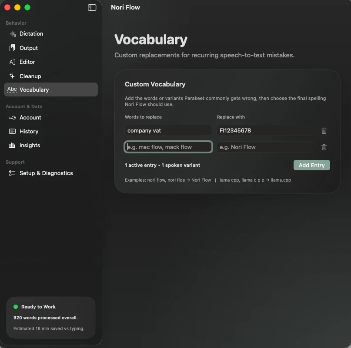Click the Setup & Diagnostics checklist icon
Image resolution: width=351 pixels, height=348 pixels.
click(12, 173)
